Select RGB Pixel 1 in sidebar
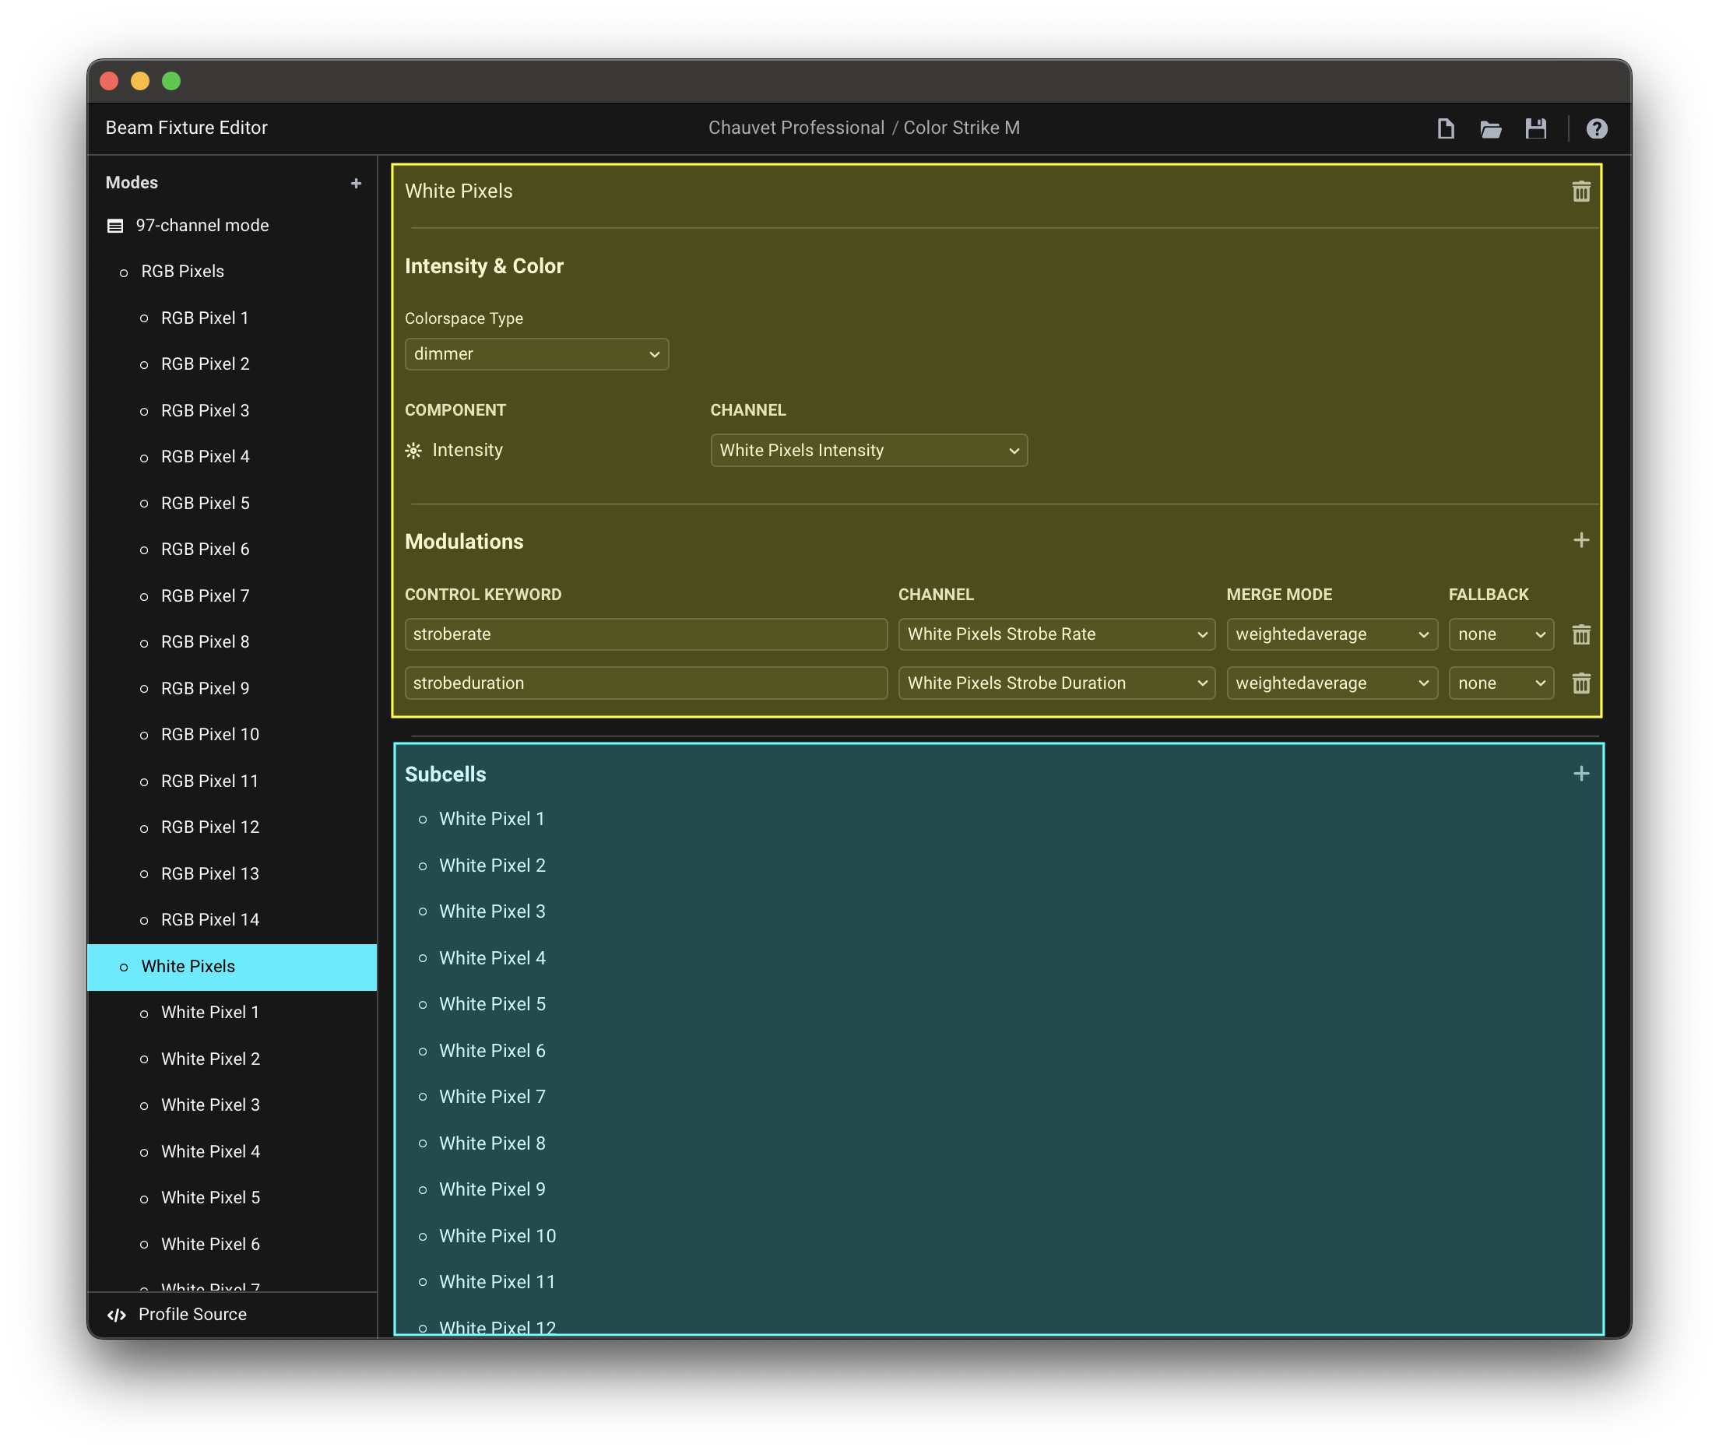 pos(233,318)
